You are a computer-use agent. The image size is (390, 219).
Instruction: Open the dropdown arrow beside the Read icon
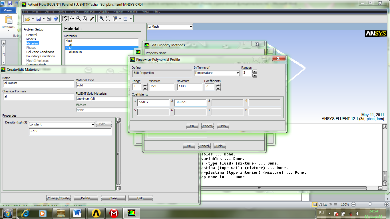pyautogui.click(x=33, y=19)
